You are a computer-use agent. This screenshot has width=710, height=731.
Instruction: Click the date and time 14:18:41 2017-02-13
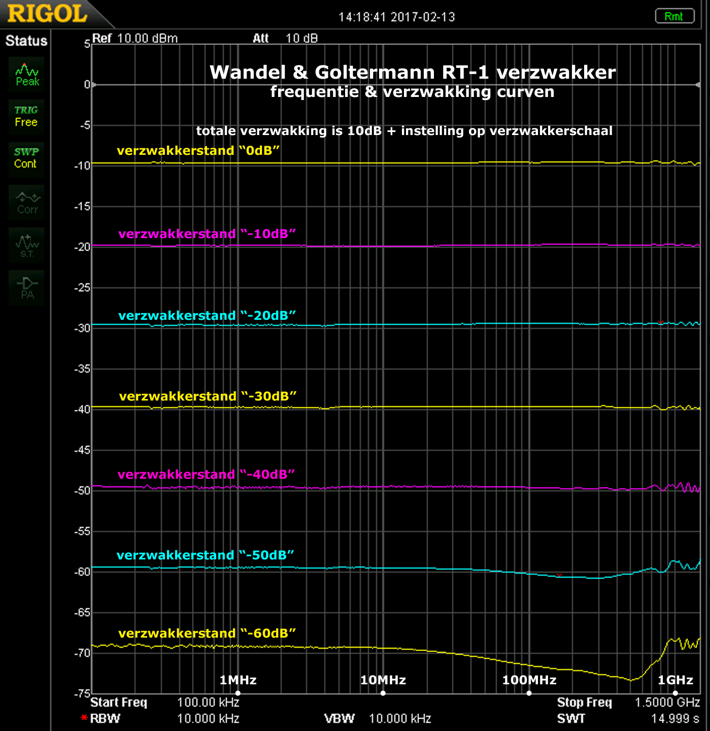tap(397, 17)
